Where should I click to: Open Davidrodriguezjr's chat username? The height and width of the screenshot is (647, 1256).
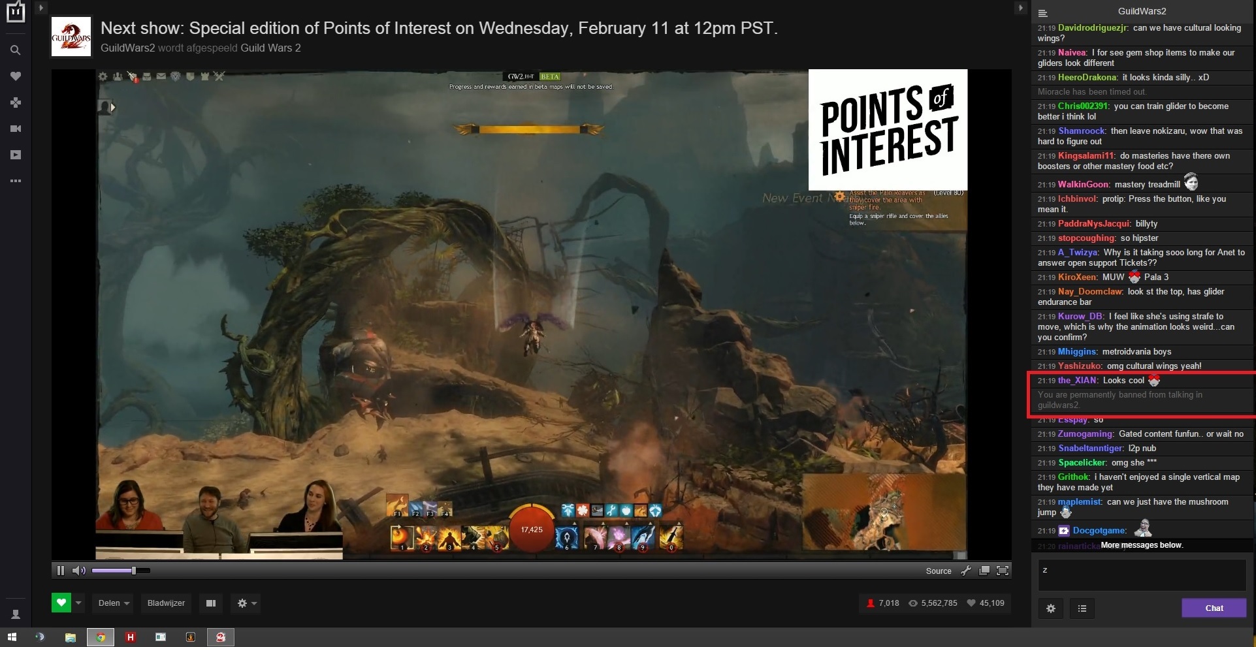[1092, 28]
